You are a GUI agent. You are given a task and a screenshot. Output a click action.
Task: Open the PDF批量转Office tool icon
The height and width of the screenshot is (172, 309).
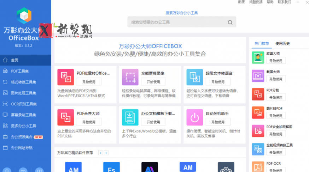(x=66, y=77)
